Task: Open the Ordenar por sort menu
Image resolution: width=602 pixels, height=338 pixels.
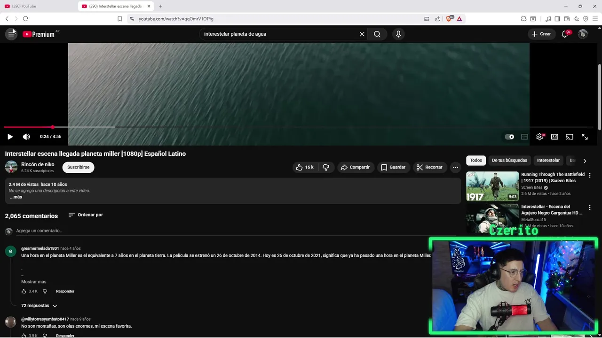Action: pos(86,215)
